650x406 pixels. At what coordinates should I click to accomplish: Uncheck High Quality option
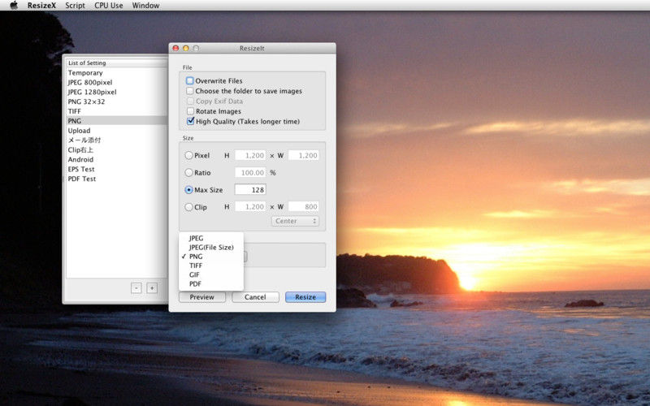click(190, 121)
